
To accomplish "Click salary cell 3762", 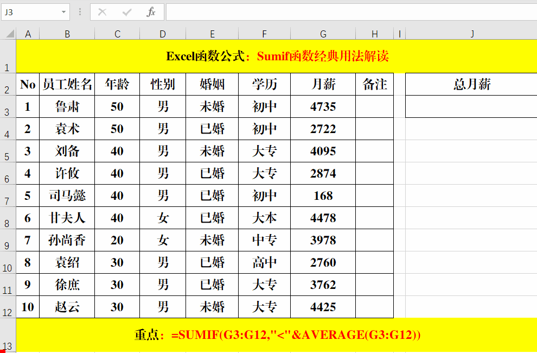I will pos(323,285).
